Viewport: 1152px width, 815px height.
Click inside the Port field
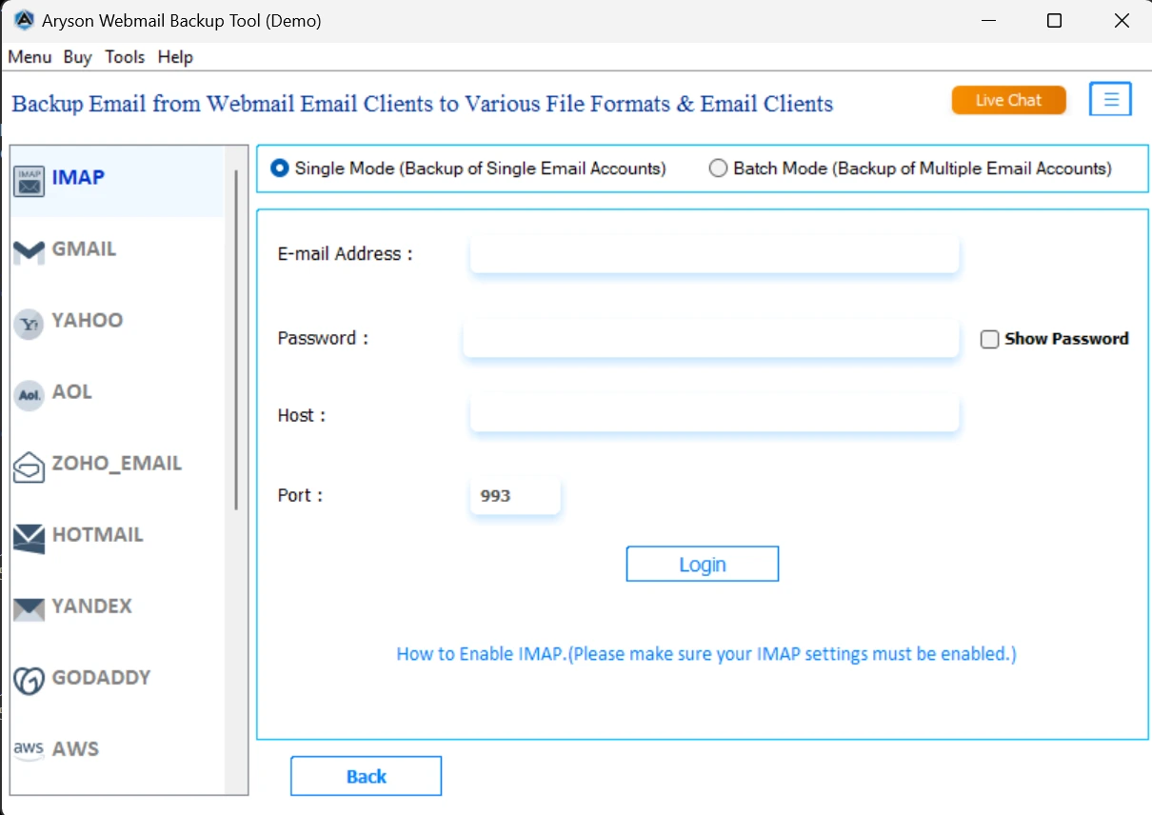(514, 495)
